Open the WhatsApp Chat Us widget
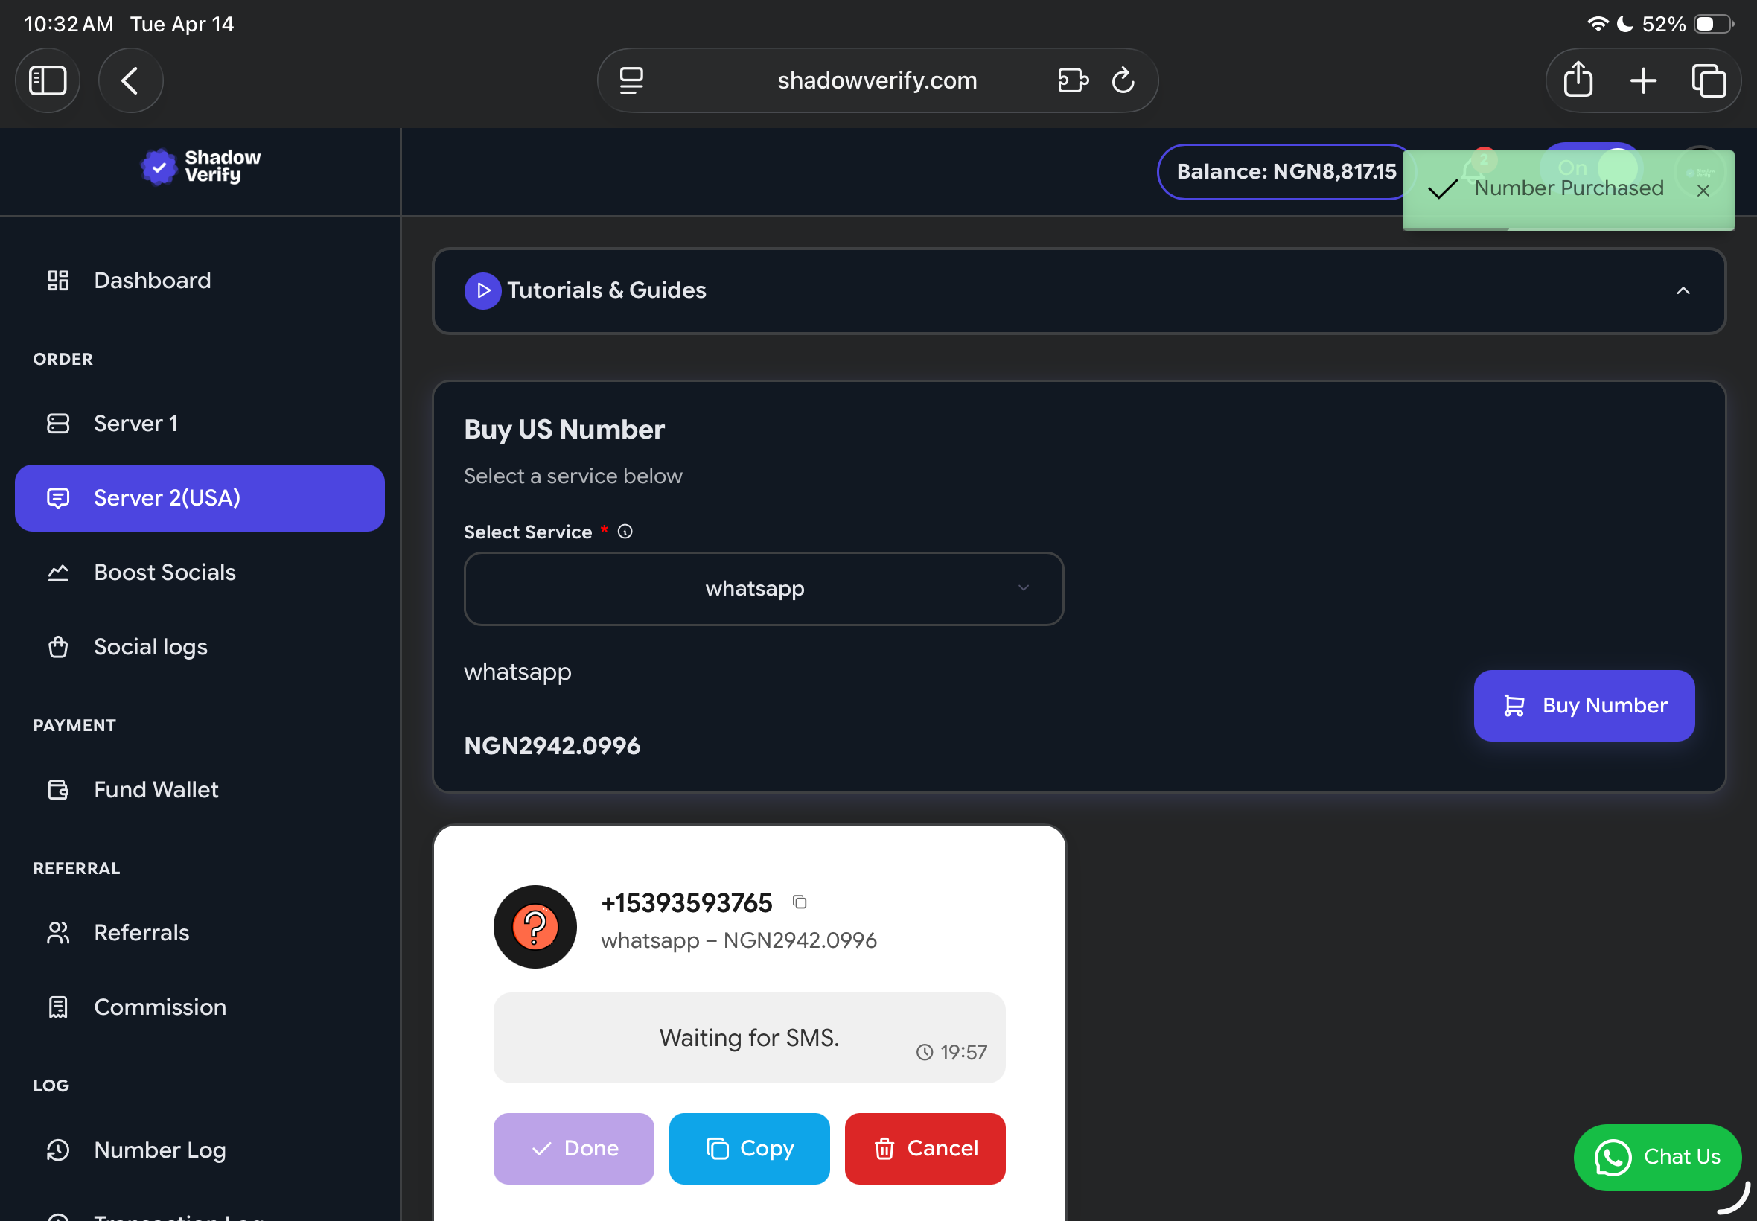 [1656, 1157]
